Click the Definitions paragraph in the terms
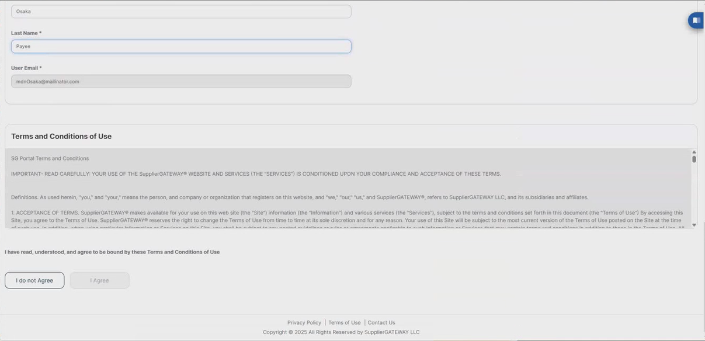Screen dimensions: 705x341 [x=300, y=197]
